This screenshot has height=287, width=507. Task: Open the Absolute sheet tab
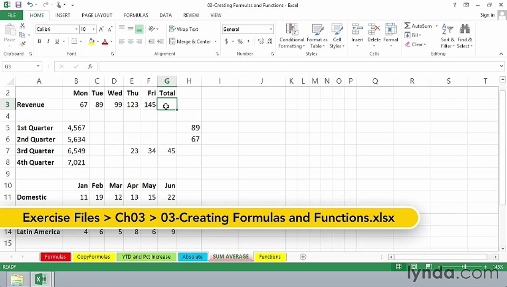pos(192,257)
